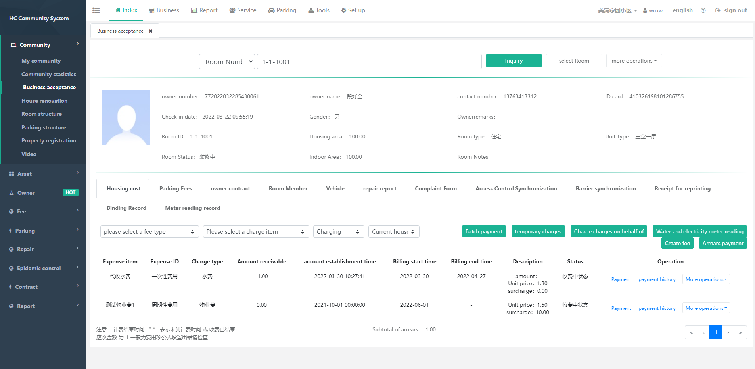The width and height of the screenshot is (755, 369).
Task: Click the Batch payment button
Action: click(483, 231)
